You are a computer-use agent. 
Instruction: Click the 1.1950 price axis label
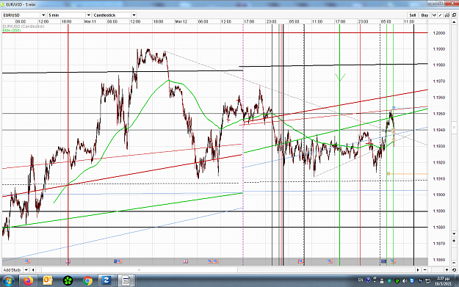pos(439,114)
